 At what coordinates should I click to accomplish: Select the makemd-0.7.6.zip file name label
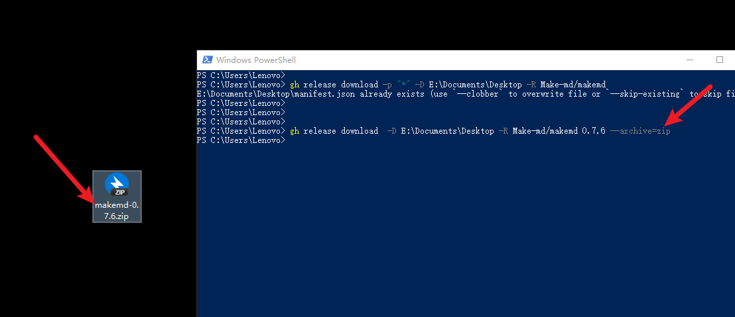click(x=117, y=210)
